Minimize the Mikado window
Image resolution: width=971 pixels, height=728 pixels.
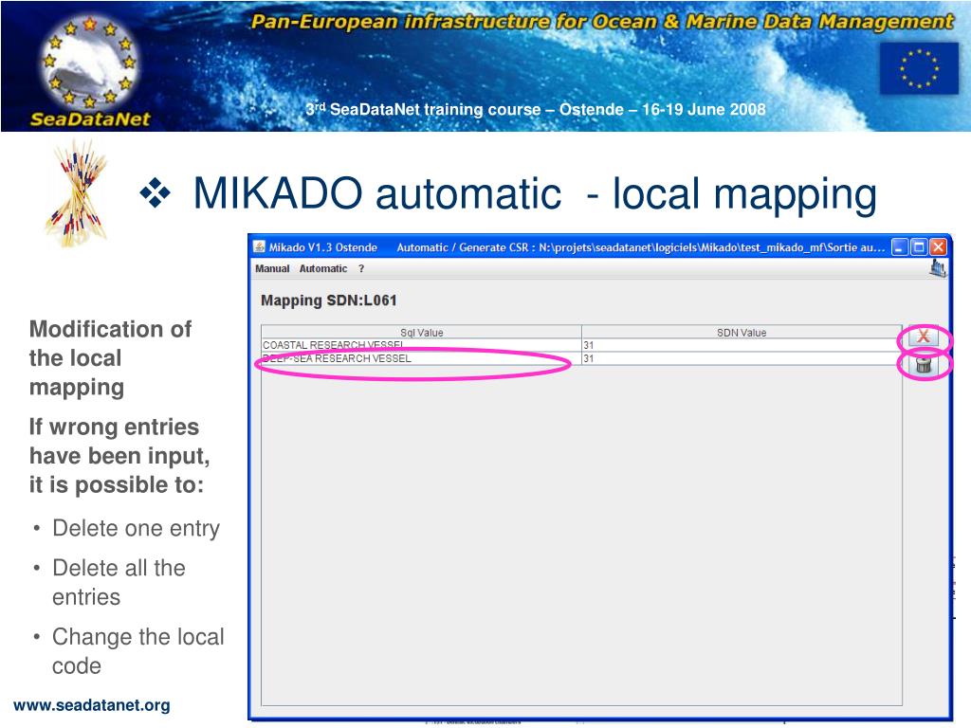[x=899, y=247]
